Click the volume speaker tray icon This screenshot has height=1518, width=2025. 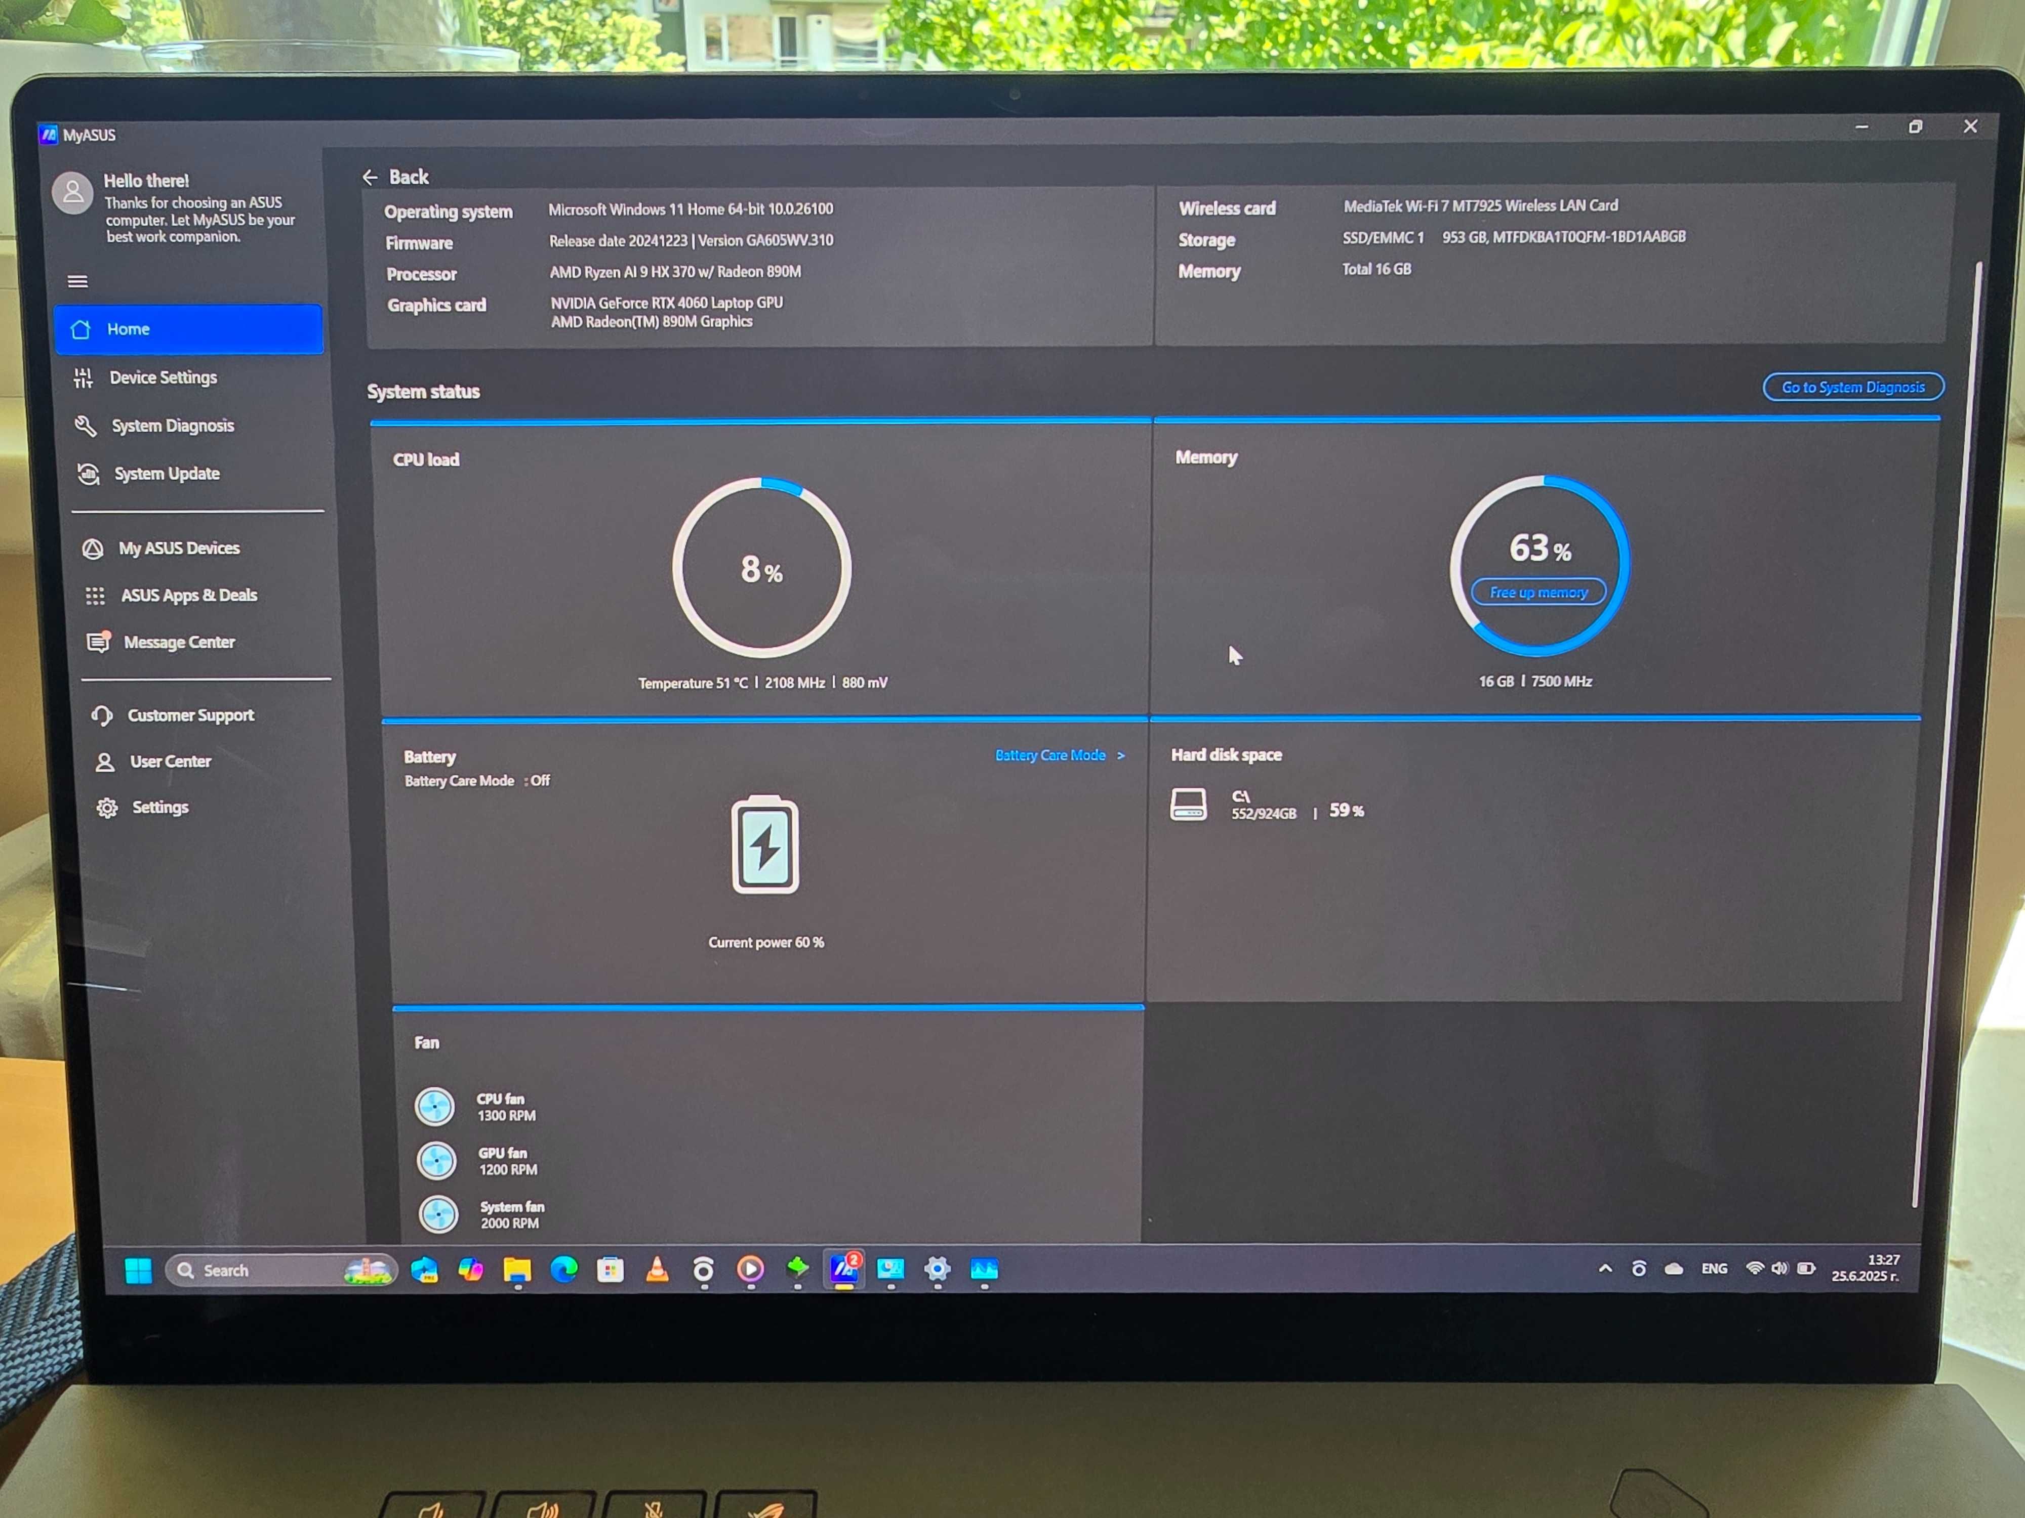[1779, 1268]
